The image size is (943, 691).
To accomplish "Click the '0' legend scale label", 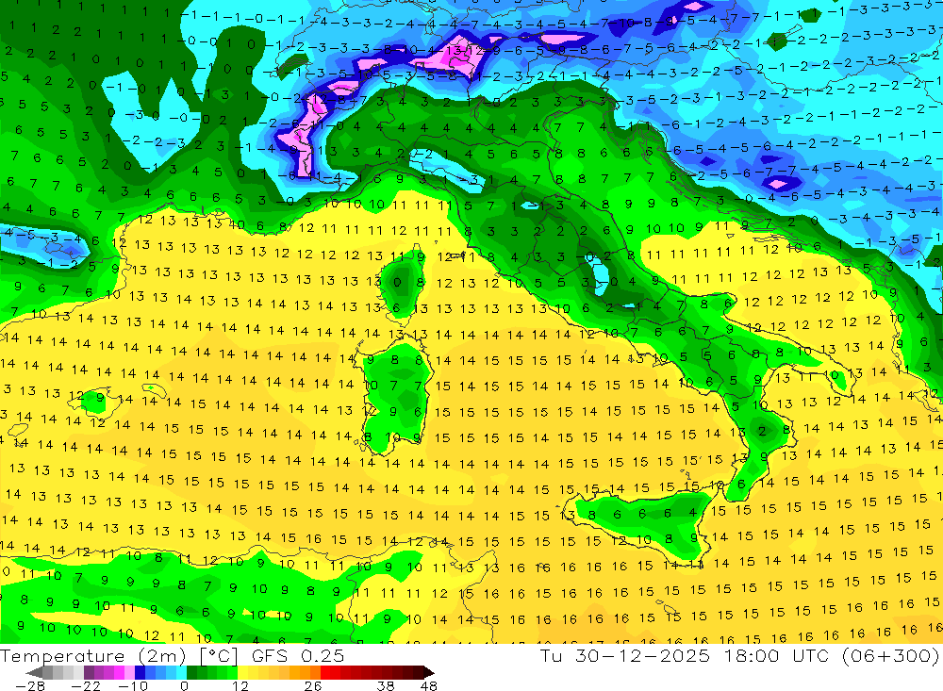I will (x=184, y=686).
